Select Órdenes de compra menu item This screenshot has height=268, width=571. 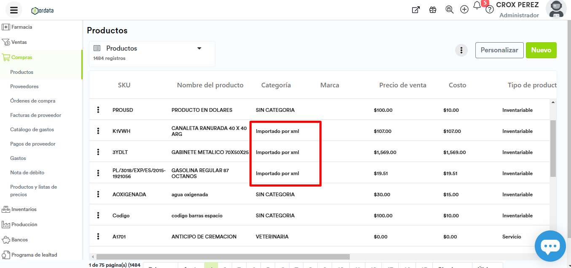[33, 101]
